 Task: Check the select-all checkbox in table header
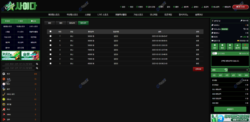(50, 31)
